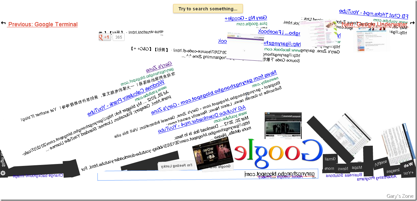Click the dark website thumbnail above Google logo
Image resolution: width=417 pixels, height=201 pixels.
(283, 126)
